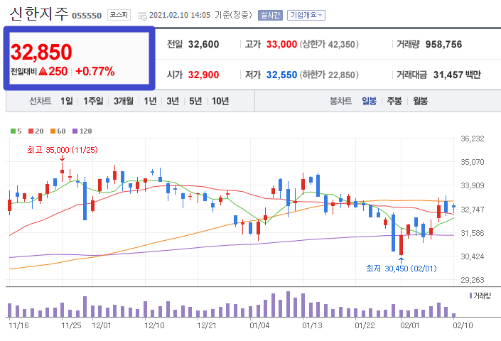
Task: Click the green 5-day moving average swatch
Action: (13, 131)
